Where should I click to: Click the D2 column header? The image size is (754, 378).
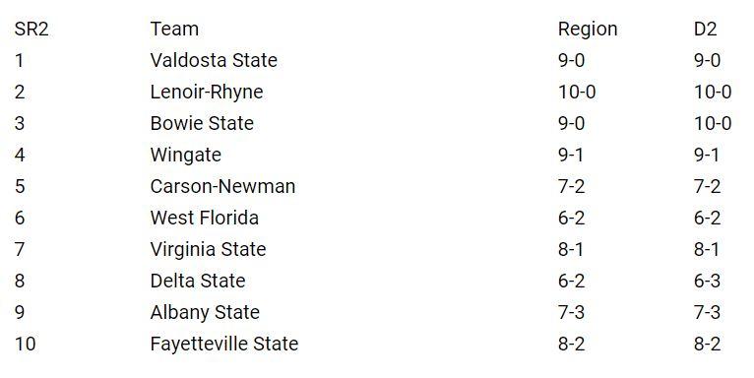coord(705,30)
